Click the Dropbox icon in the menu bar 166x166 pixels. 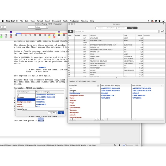156,21
